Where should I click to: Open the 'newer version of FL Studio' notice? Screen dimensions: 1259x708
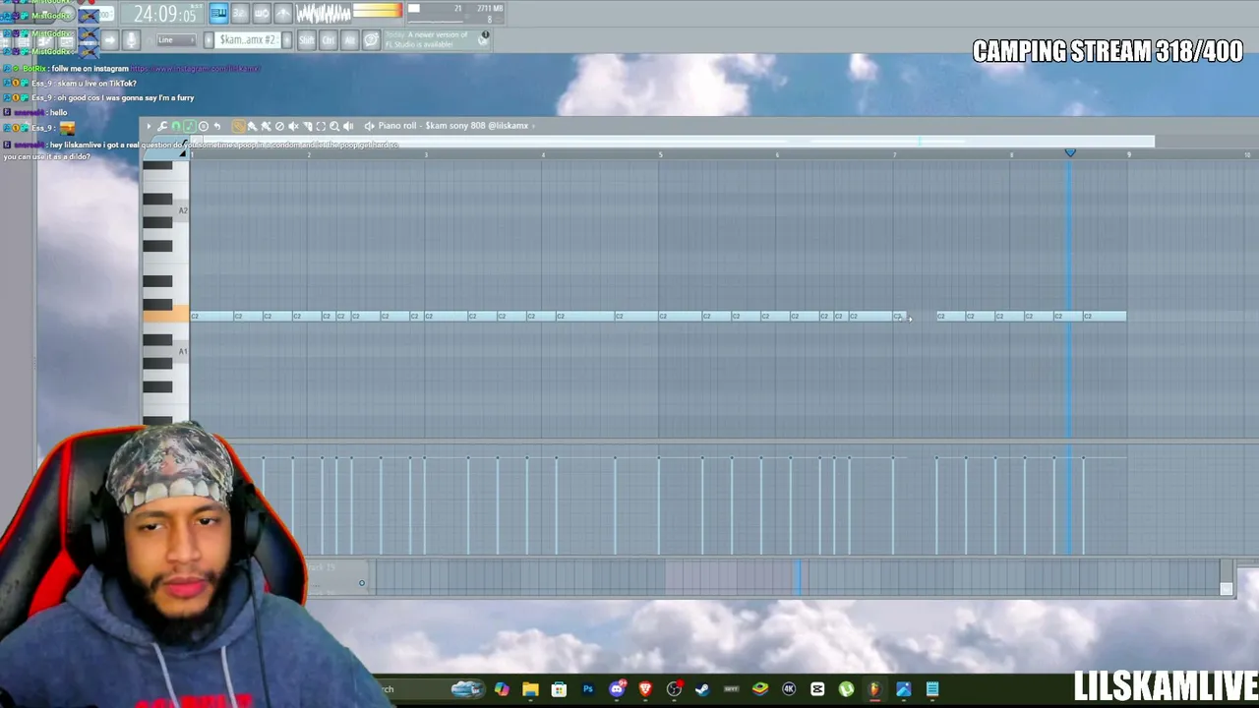click(x=437, y=39)
